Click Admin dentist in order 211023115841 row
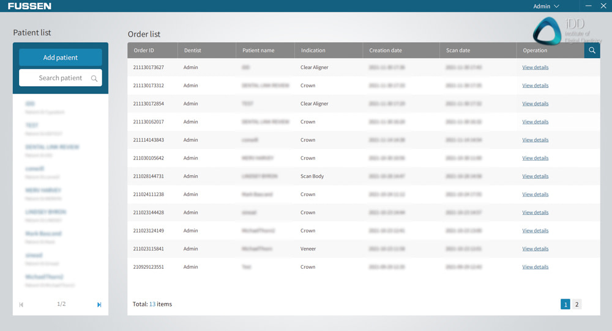Viewport: 612px width, 331px height. 190,249
